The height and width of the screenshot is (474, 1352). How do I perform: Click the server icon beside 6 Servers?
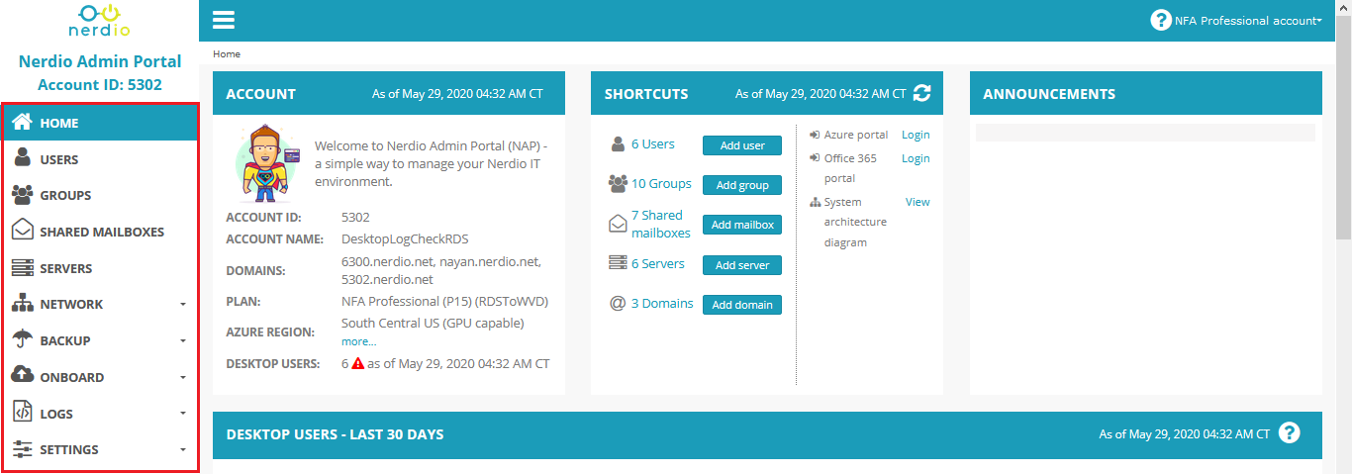(618, 263)
